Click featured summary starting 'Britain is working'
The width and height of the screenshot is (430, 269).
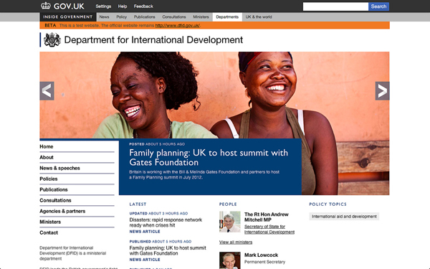[204, 174]
